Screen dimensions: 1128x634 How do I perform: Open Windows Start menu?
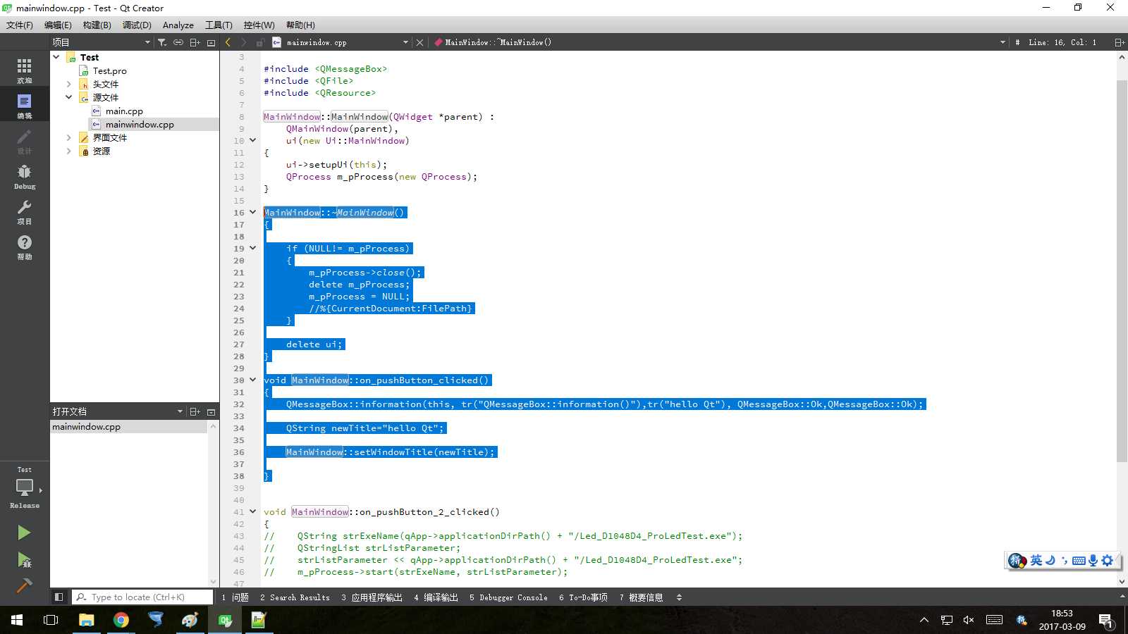17,620
